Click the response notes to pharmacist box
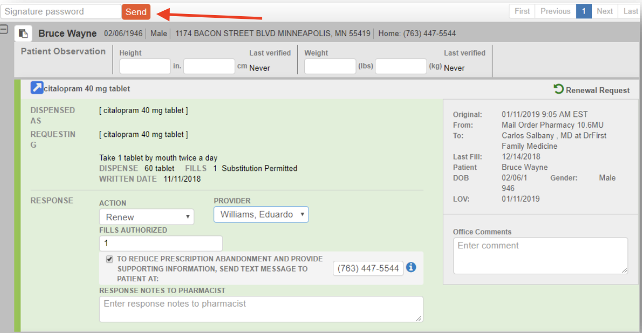 (261, 309)
